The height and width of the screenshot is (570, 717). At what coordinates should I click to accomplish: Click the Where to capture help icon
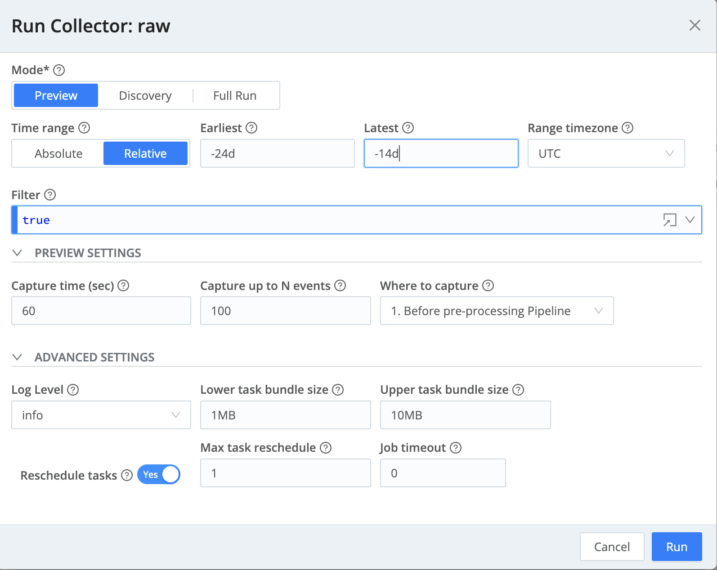tap(488, 286)
